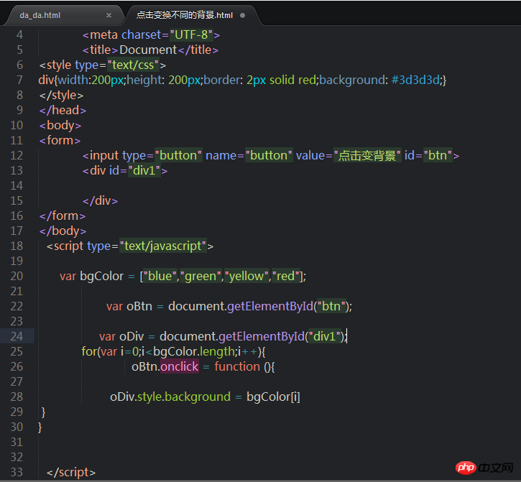Click the name="button" attribute value
Image resolution: width=521 pixels, height=482 pixels.
(x=269, y=155)
